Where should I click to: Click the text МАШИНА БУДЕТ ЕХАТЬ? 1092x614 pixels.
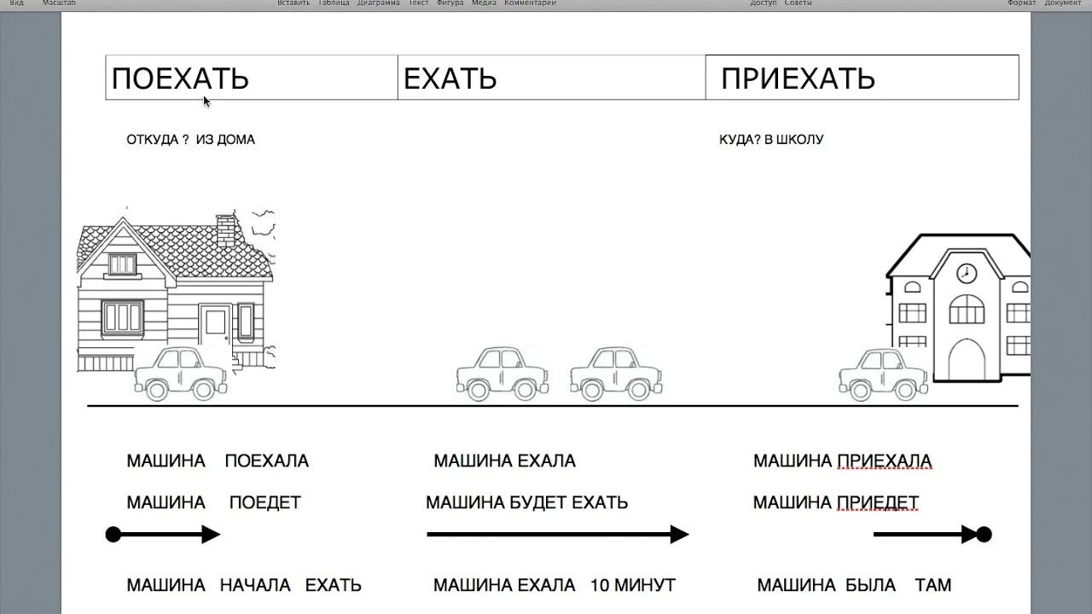coord(527,502)
